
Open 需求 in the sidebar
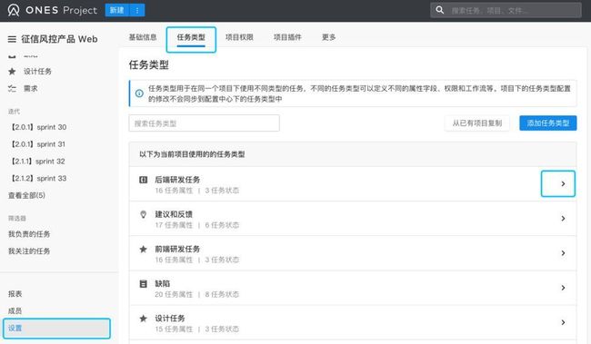[x=31, y=89]
